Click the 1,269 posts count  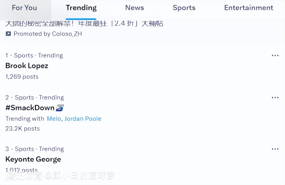coord(22,77)
